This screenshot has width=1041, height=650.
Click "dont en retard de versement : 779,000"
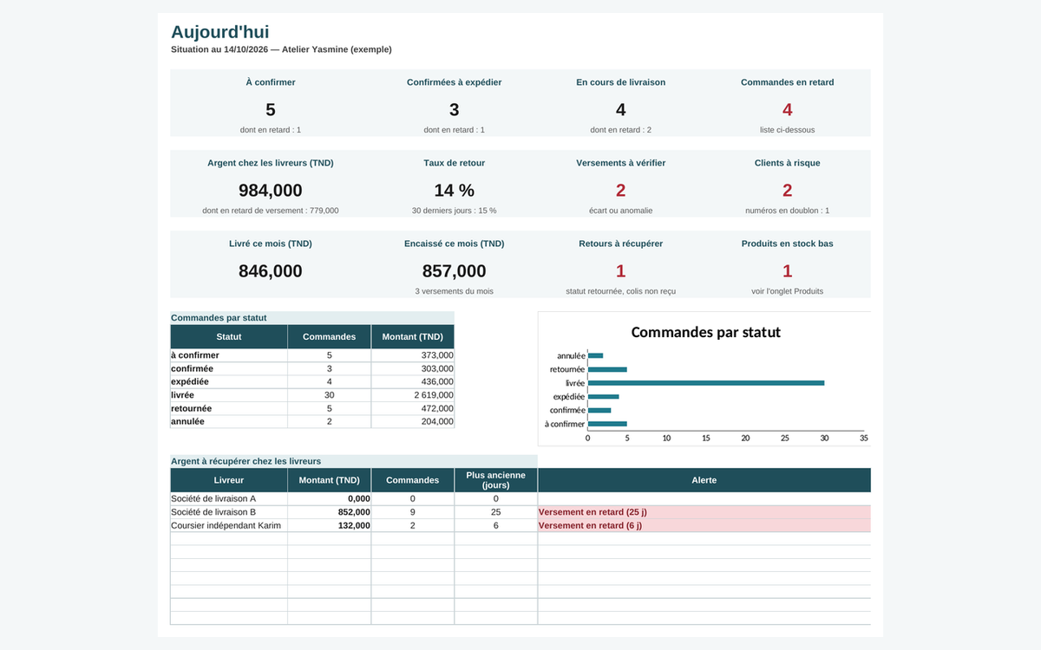271,211
